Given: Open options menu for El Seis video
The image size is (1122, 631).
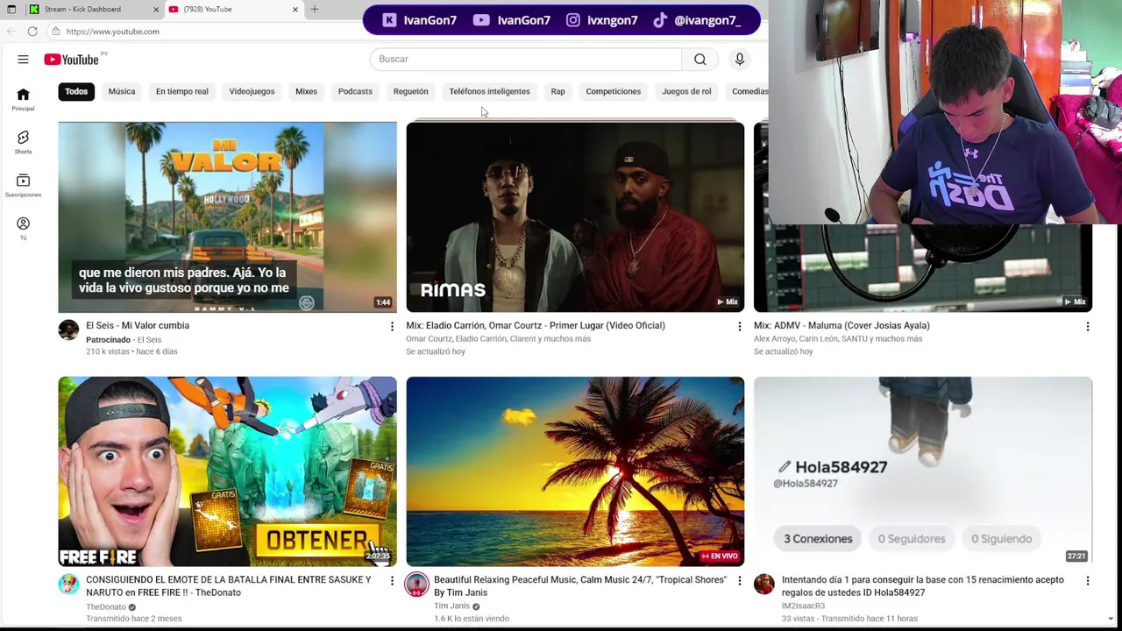Looking at the screenshot, I should tap(392, 326).
